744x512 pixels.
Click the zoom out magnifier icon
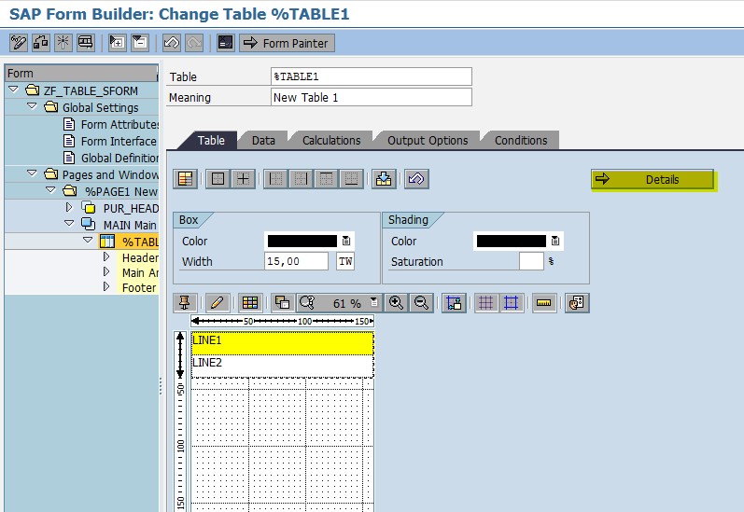(x=421, y=302)
